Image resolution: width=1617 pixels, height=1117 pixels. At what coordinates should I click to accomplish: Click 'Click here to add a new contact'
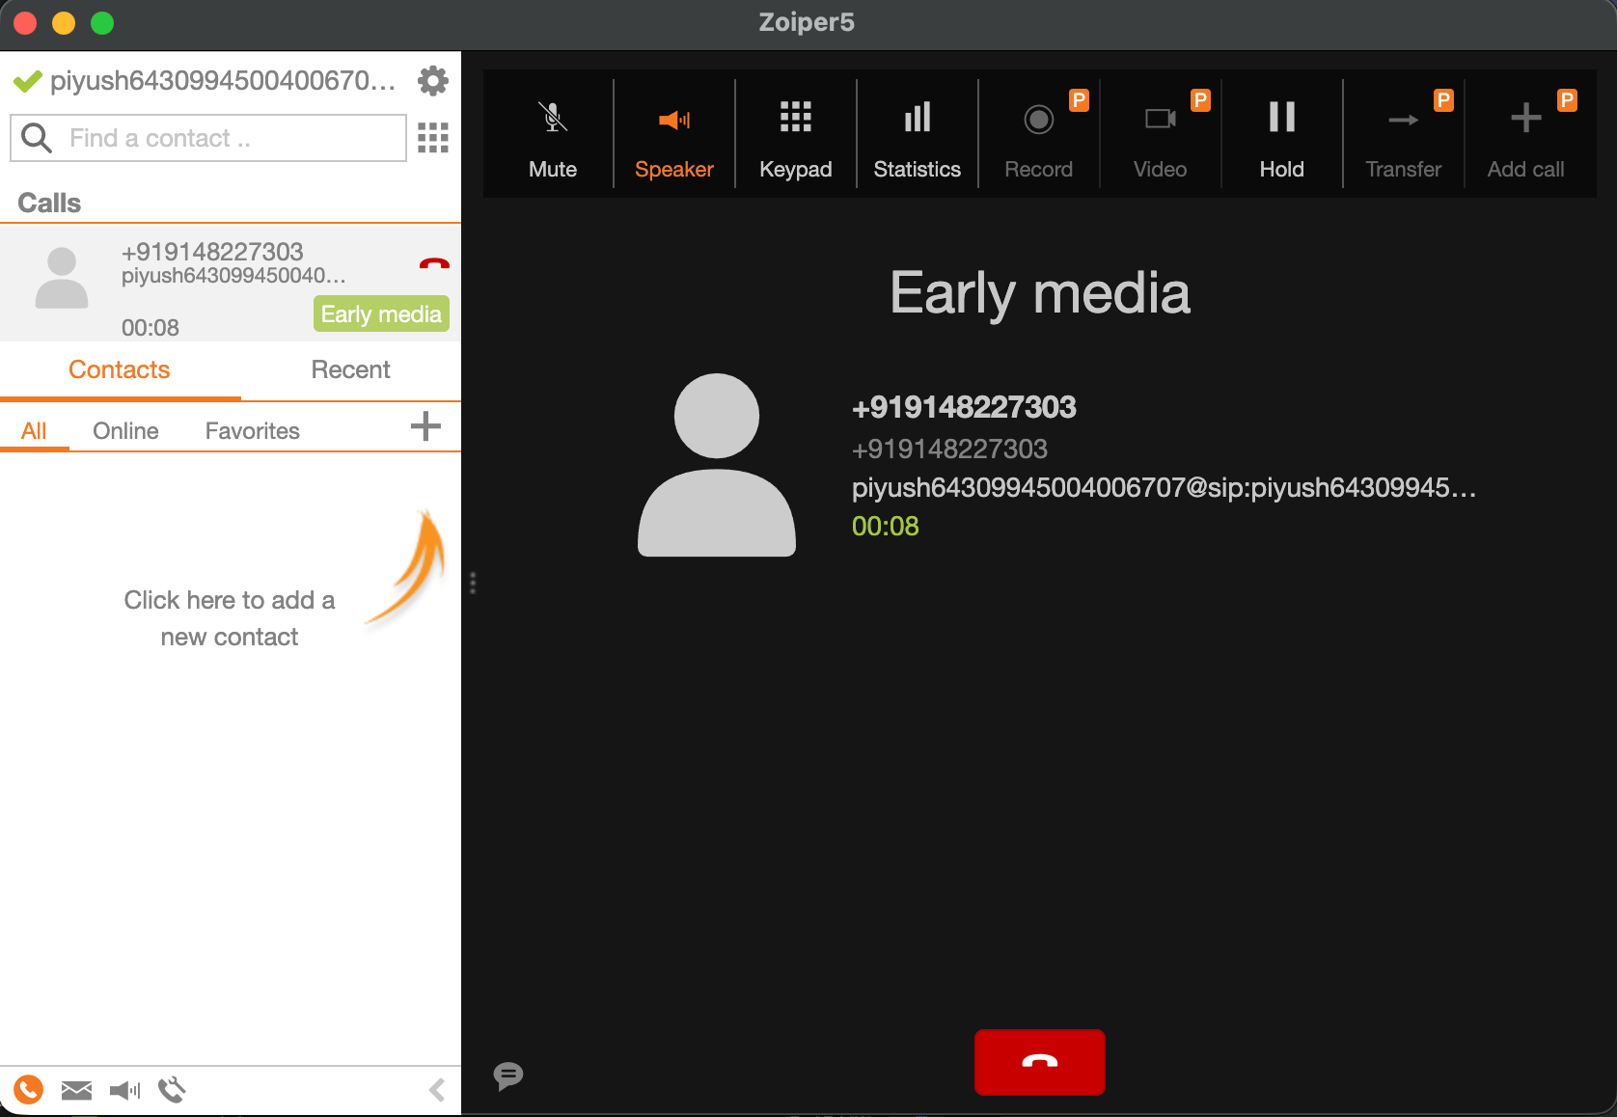click(230, 618)
